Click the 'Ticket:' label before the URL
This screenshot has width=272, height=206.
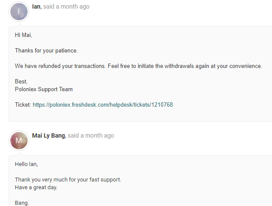(23, 105)
